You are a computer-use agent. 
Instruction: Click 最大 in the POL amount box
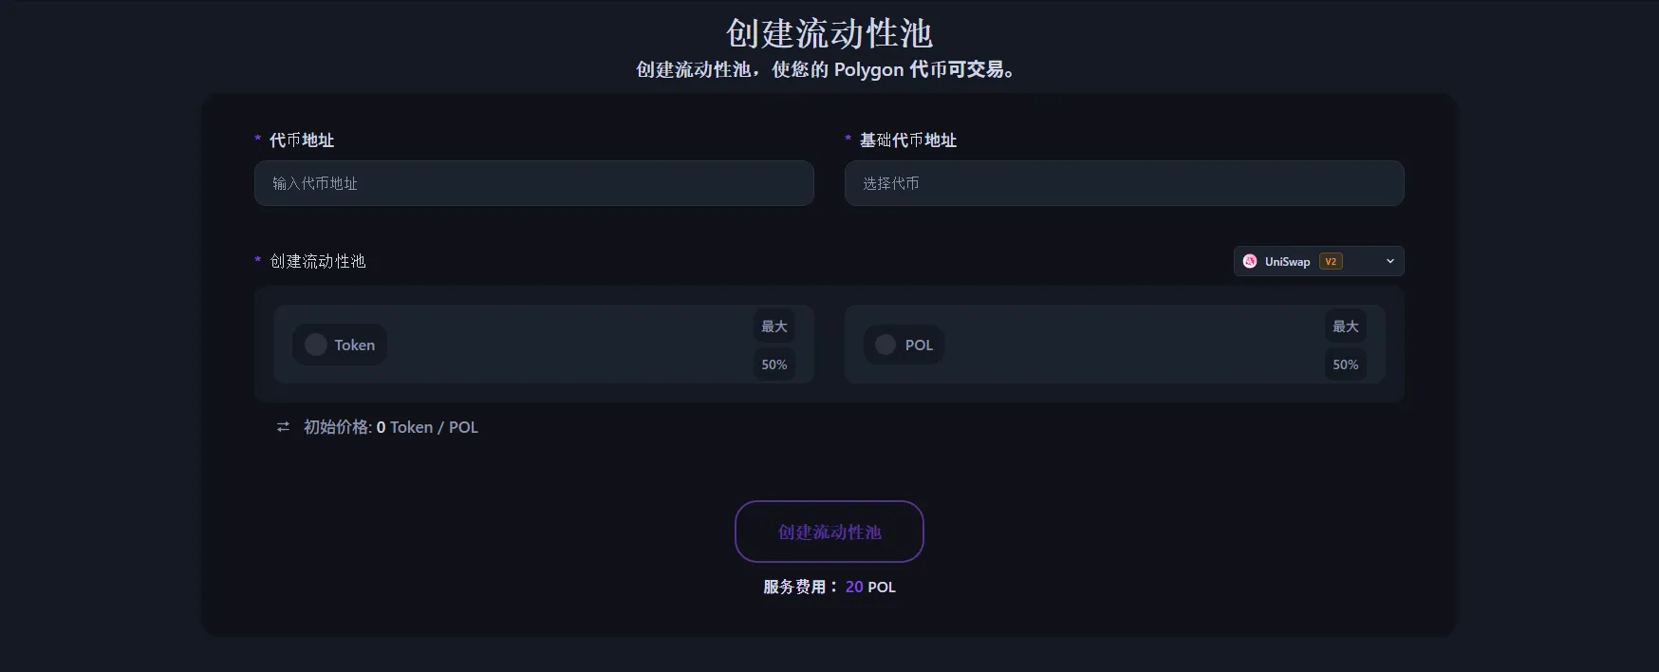pyautogui.click(x=1345, y=327)
